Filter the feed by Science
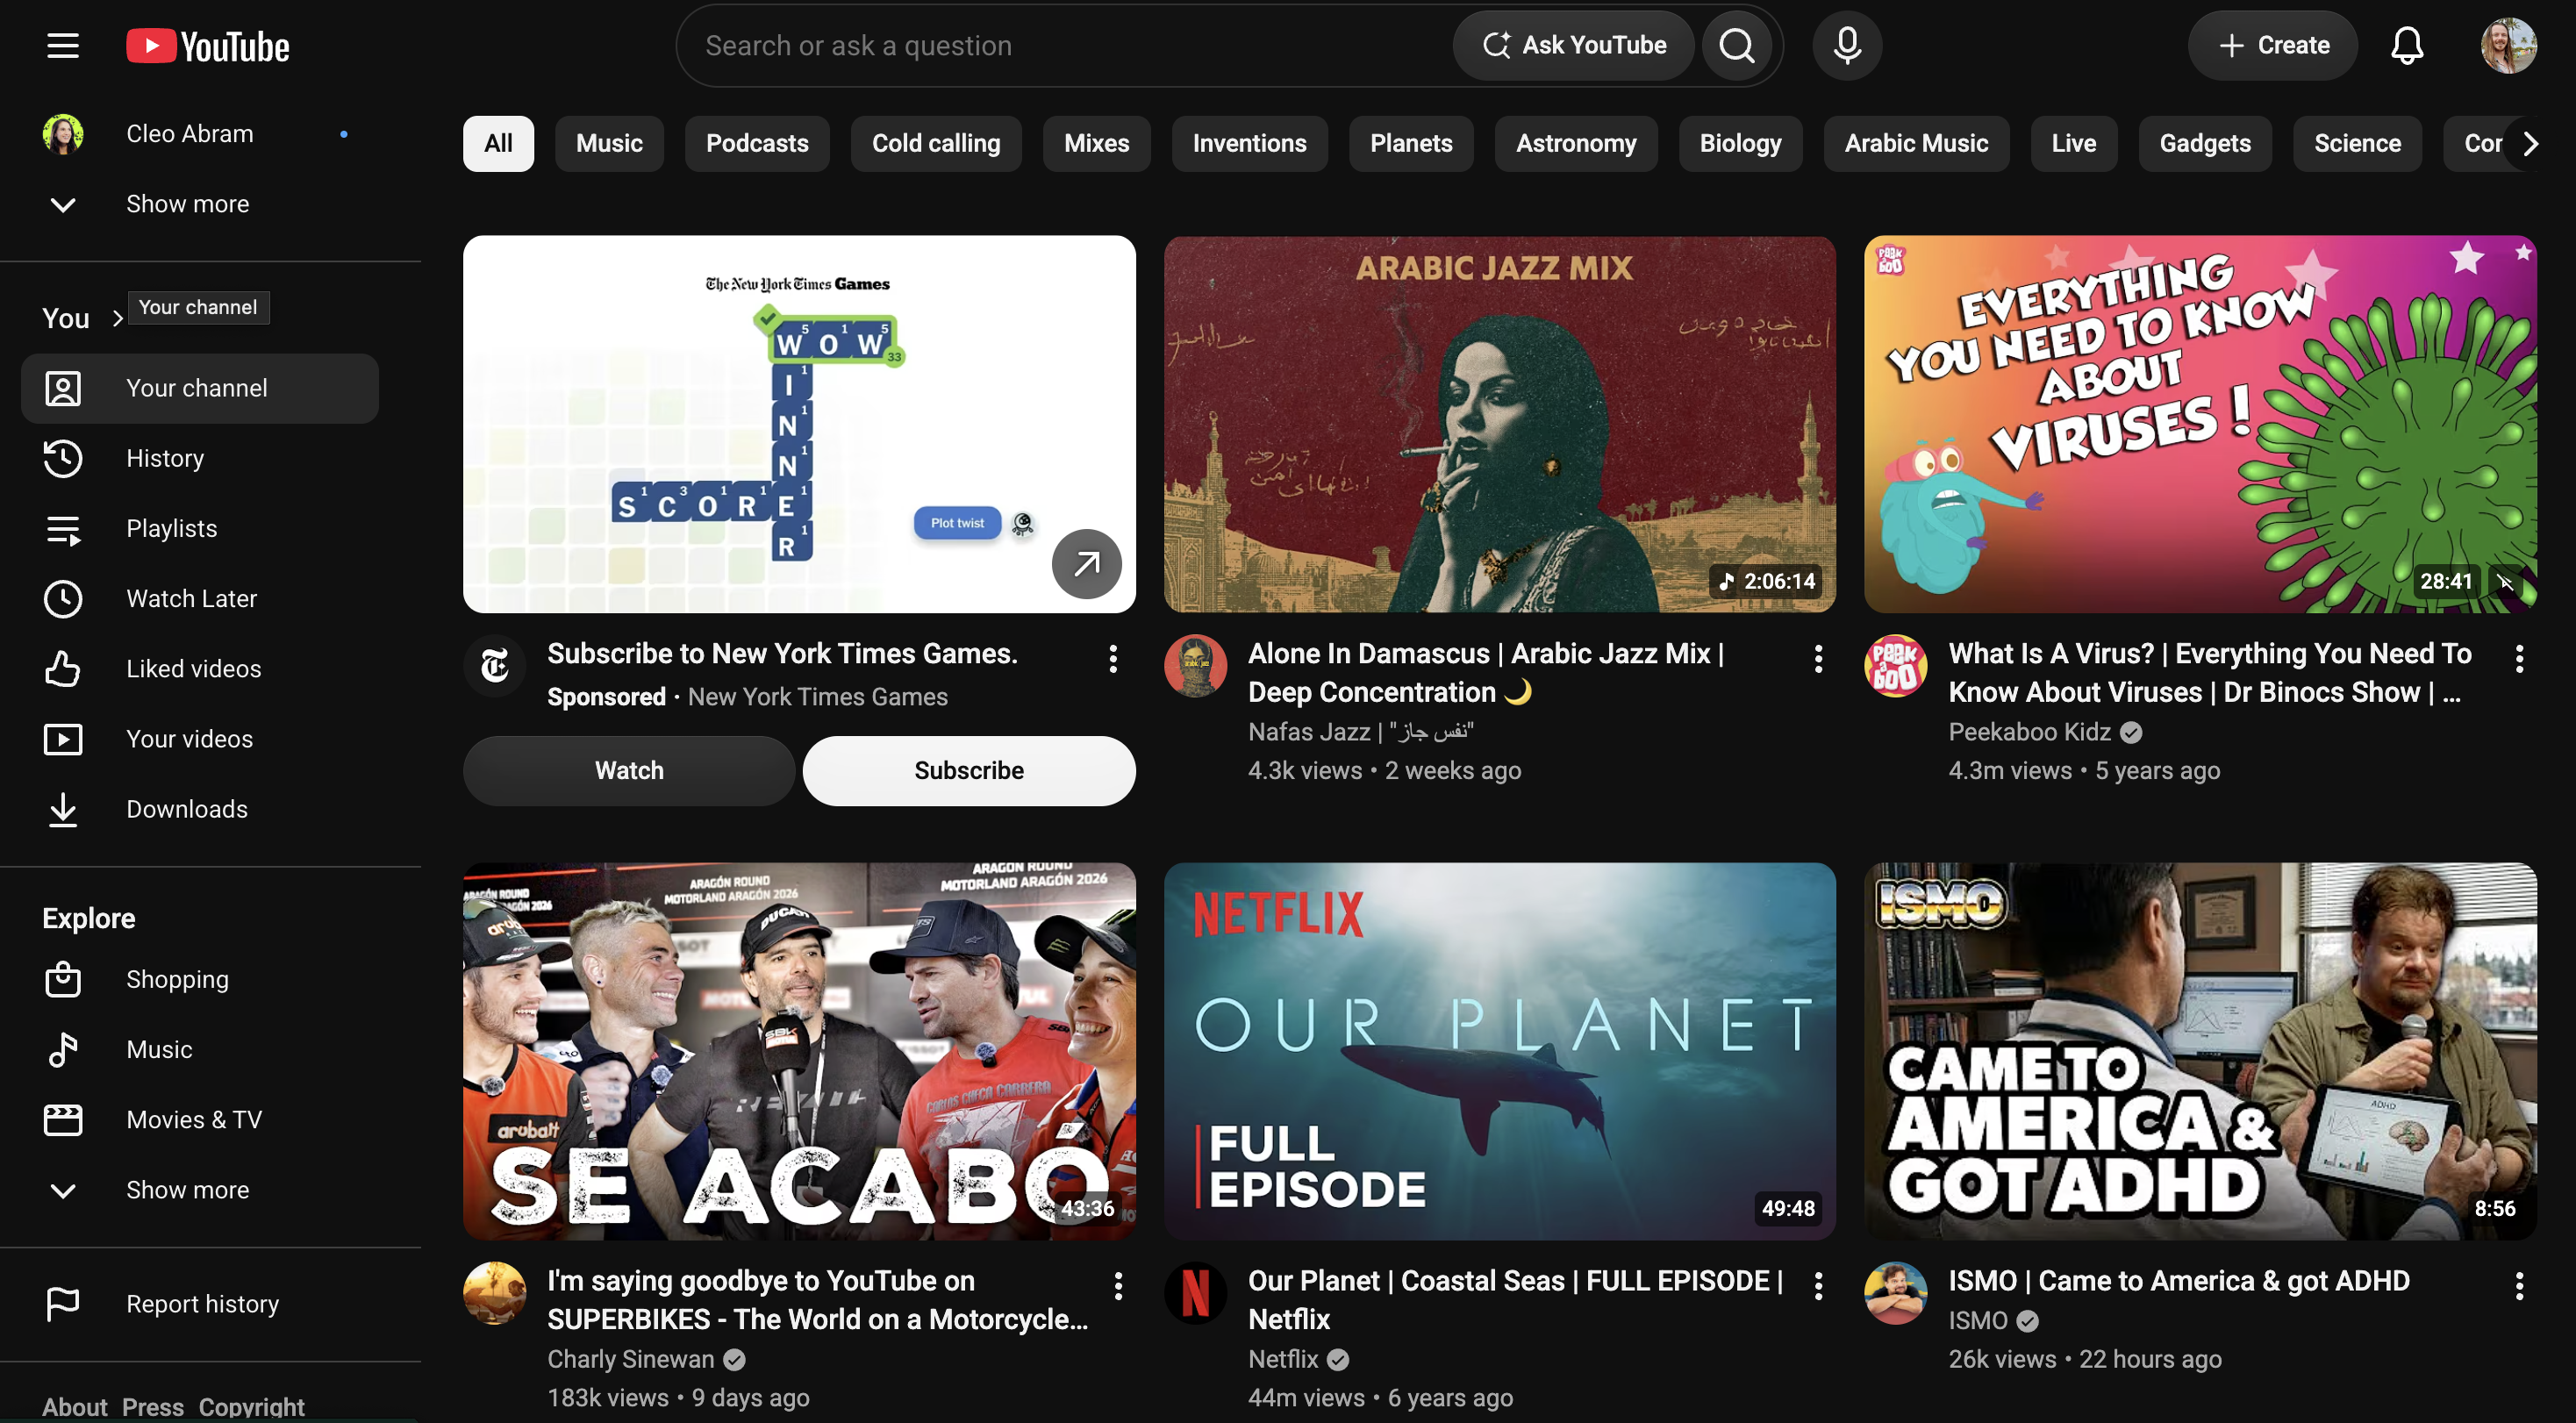The width and height of the screenshot is (2576, 1423). pos(2357,144)
